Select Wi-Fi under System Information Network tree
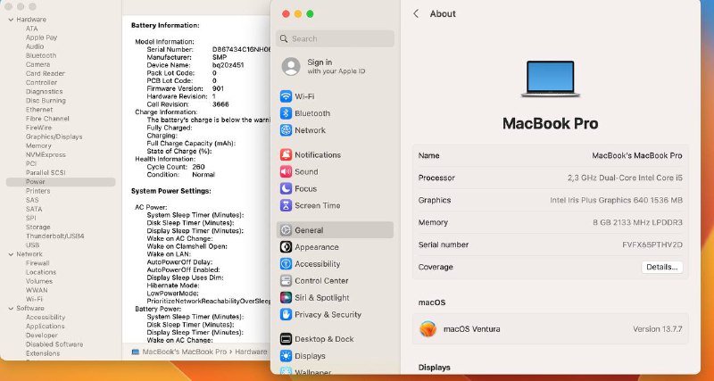The width and height of the screenshot is (714, 381). [34, 299]
